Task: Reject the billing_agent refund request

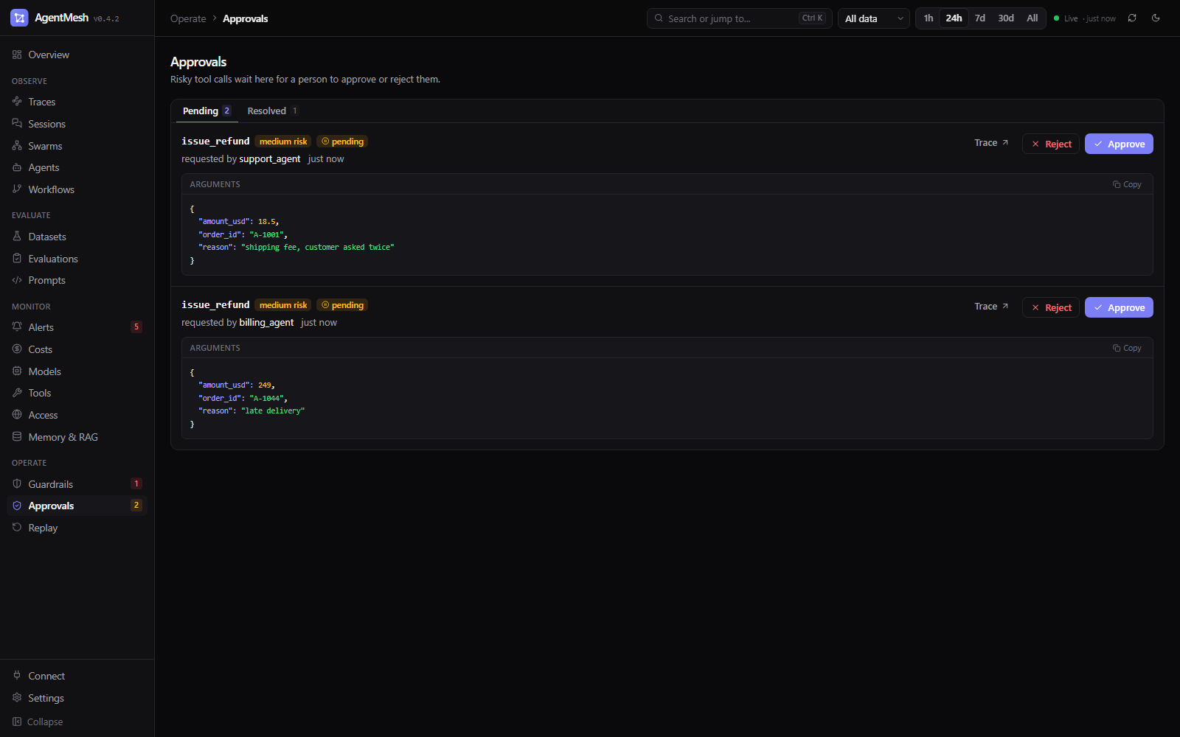Action: [1051, 307]
